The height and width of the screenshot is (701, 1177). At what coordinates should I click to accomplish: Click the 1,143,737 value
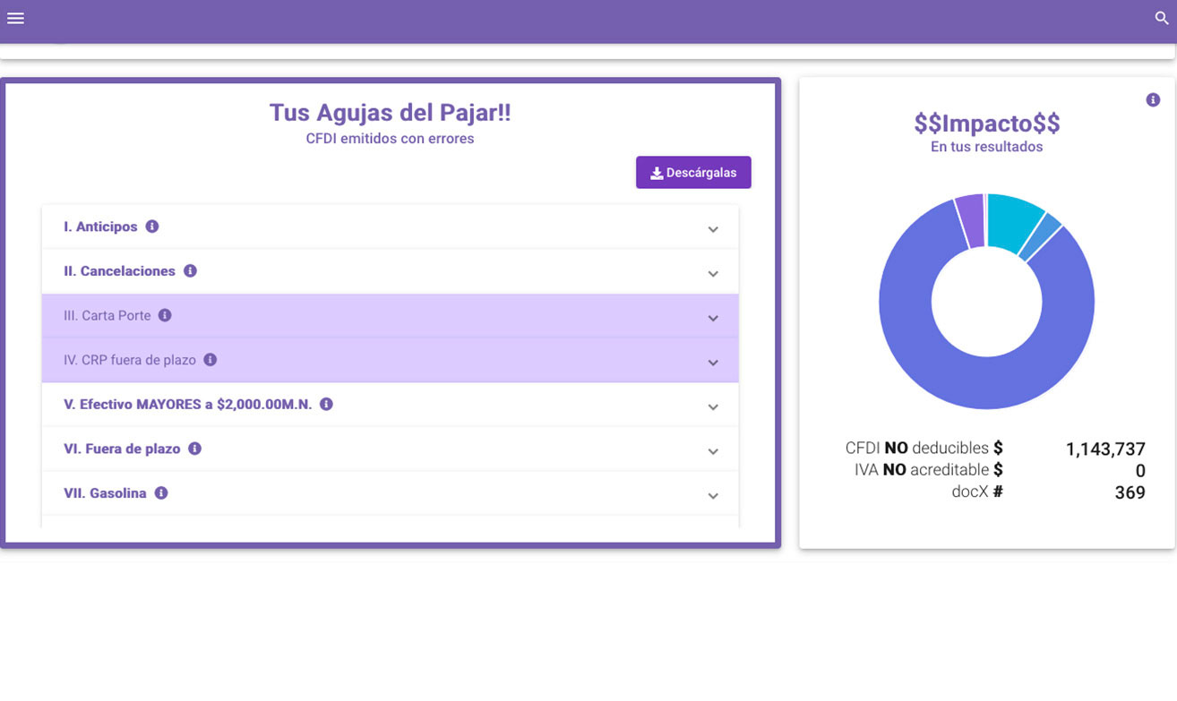[x=1105, y=449]
